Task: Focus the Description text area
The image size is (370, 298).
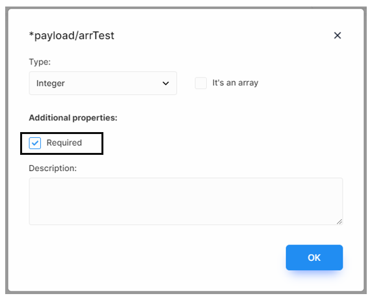Action: [186, 202]
